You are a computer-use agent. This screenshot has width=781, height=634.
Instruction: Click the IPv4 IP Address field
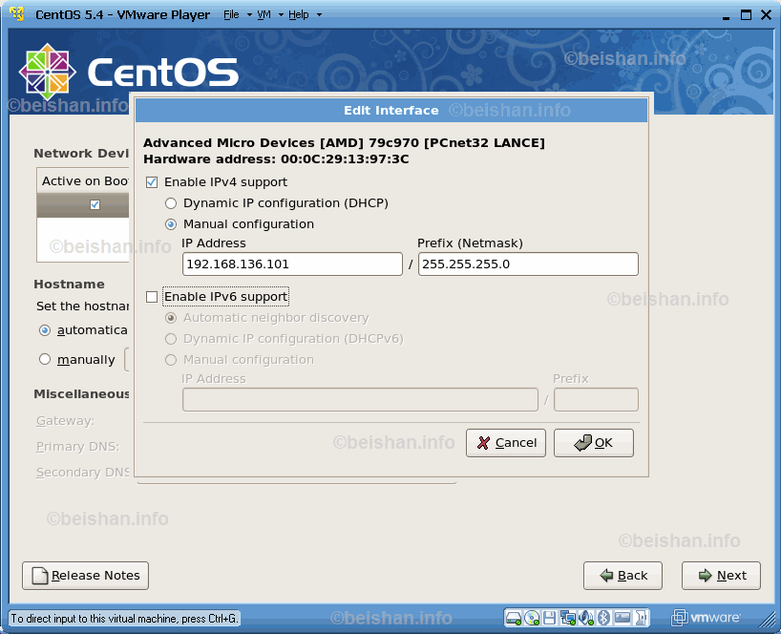pyautogui.click(x=291, y=264)
